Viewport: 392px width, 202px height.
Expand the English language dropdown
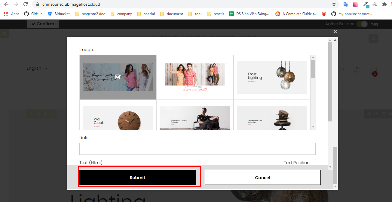click(37, 68)
